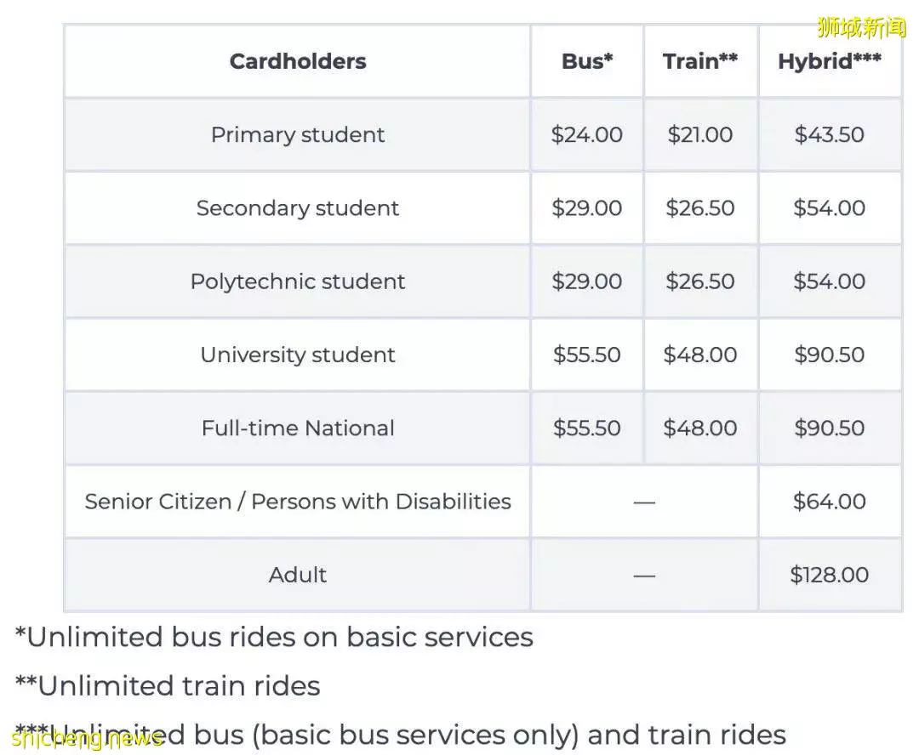Click University student bus price $55.50
Viewport: 919px width, 755px height.
click(586, 355)
